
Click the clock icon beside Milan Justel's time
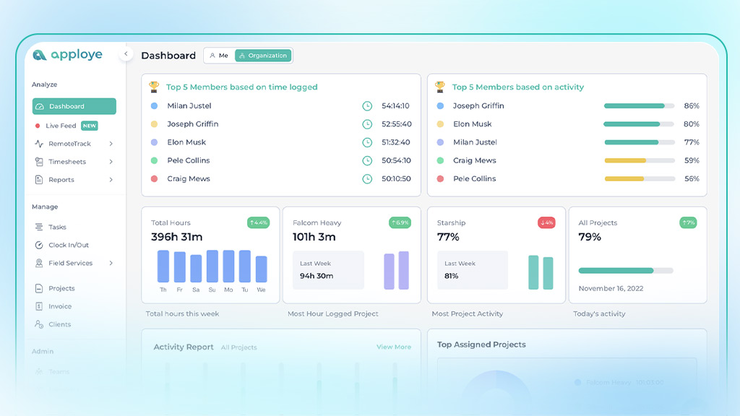pos(366,105)
